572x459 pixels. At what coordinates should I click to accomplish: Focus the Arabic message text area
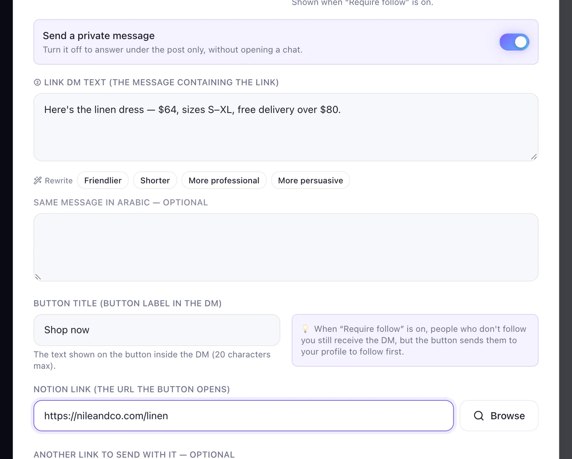[286, 247]
